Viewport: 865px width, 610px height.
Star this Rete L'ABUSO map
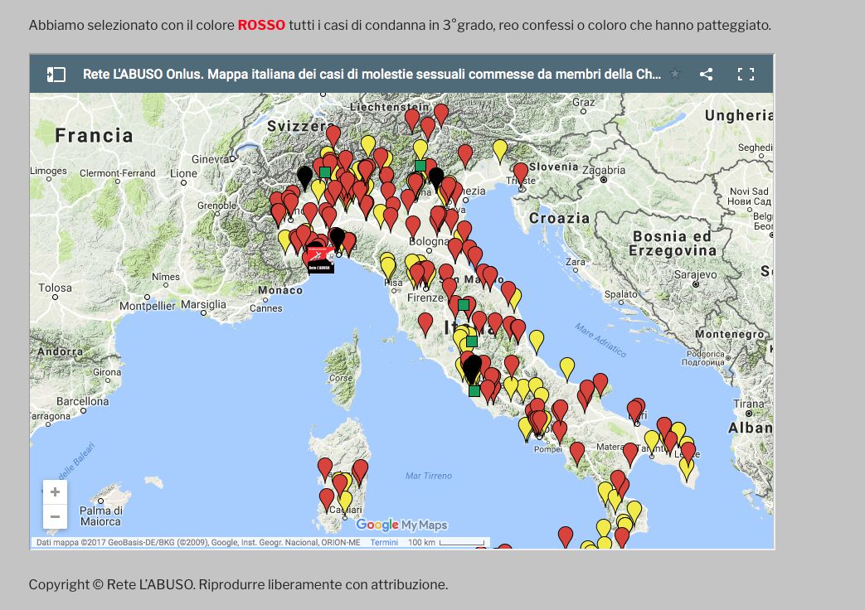pyautogui.click(x=675, y=74)
